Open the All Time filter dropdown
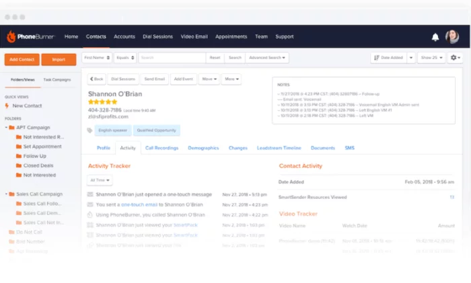This screenshot has width=471, height=283. (100, 180)
